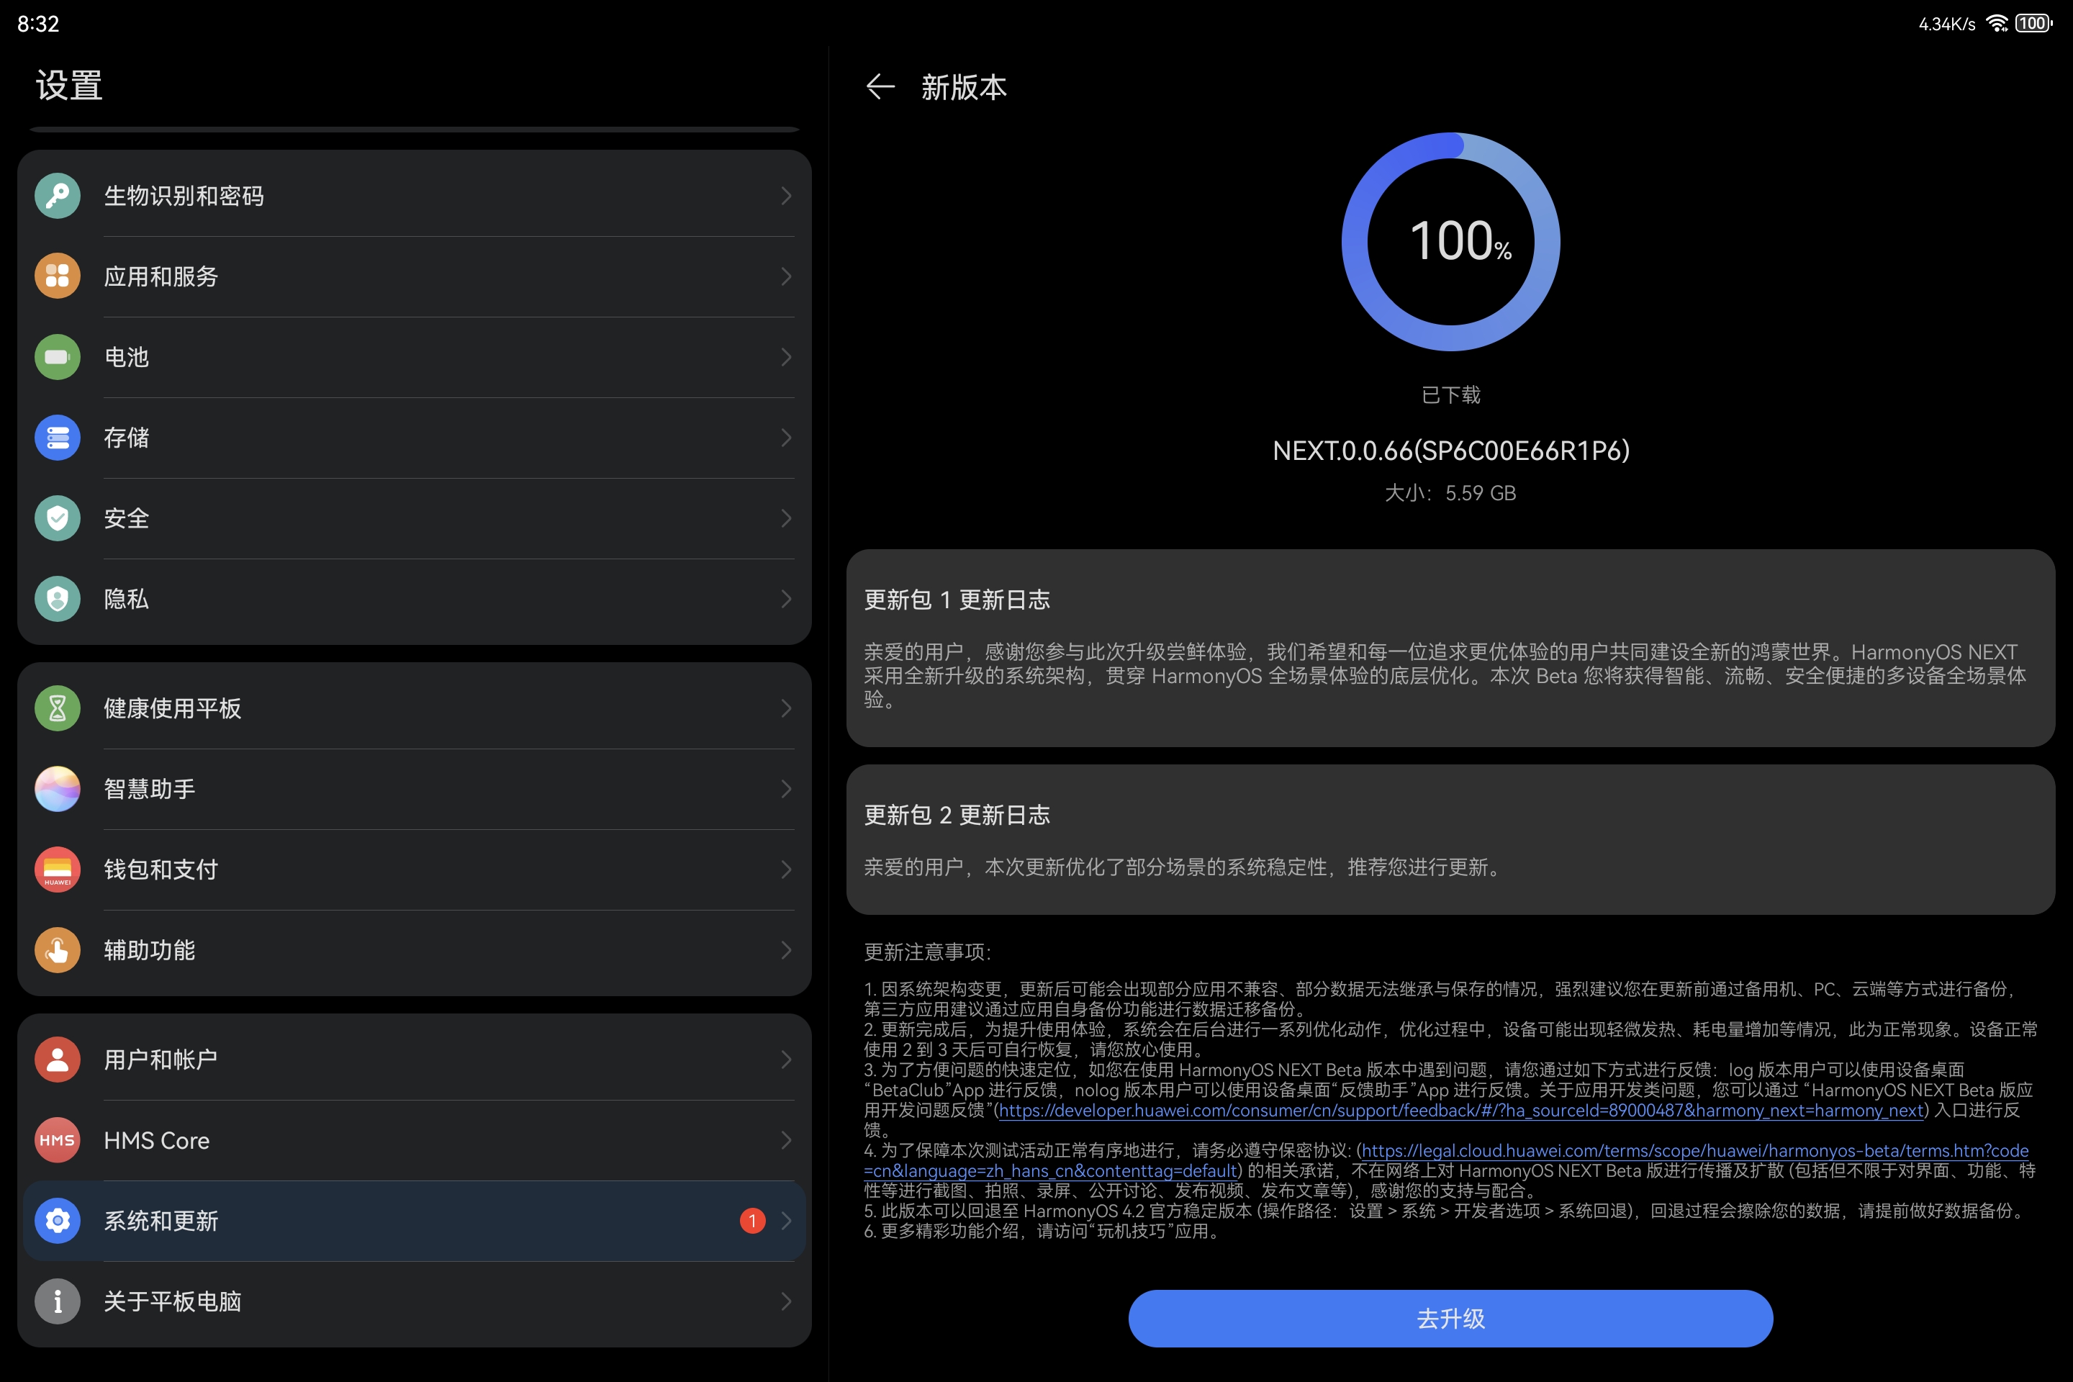Open the 用户和帐户 settings entry
The width and height of the screenshot is (2073, 1382).
415,1060
